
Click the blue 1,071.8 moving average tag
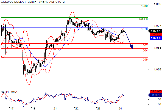156,38
